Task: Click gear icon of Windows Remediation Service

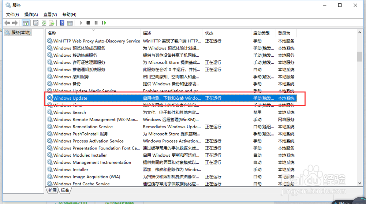Action: 50,127
